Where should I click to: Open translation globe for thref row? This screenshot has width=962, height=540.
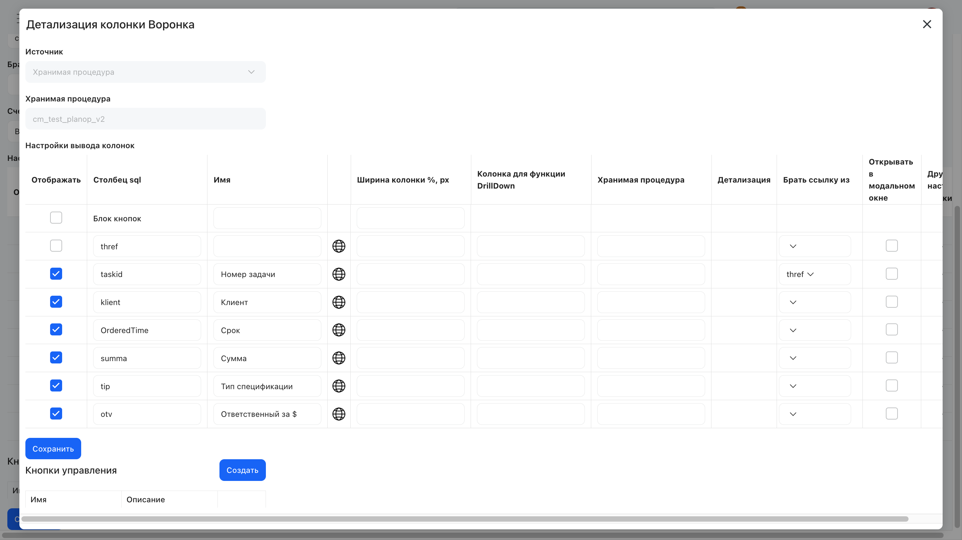pos(339,246)
